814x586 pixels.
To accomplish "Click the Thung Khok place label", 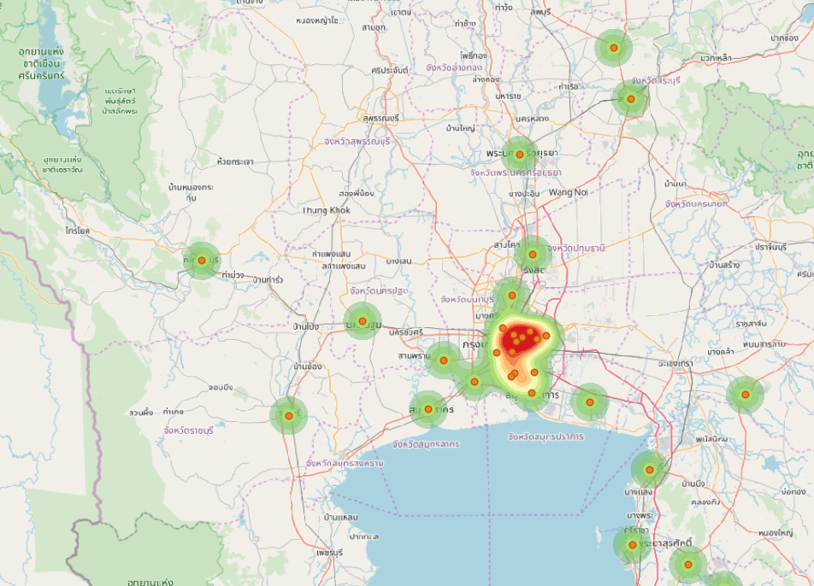I will (x=327, y=210).
